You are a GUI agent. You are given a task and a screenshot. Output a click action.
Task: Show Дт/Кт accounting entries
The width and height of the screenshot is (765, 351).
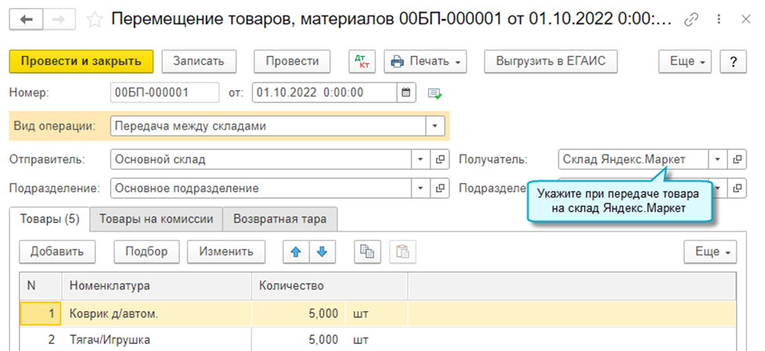[362, 61]
